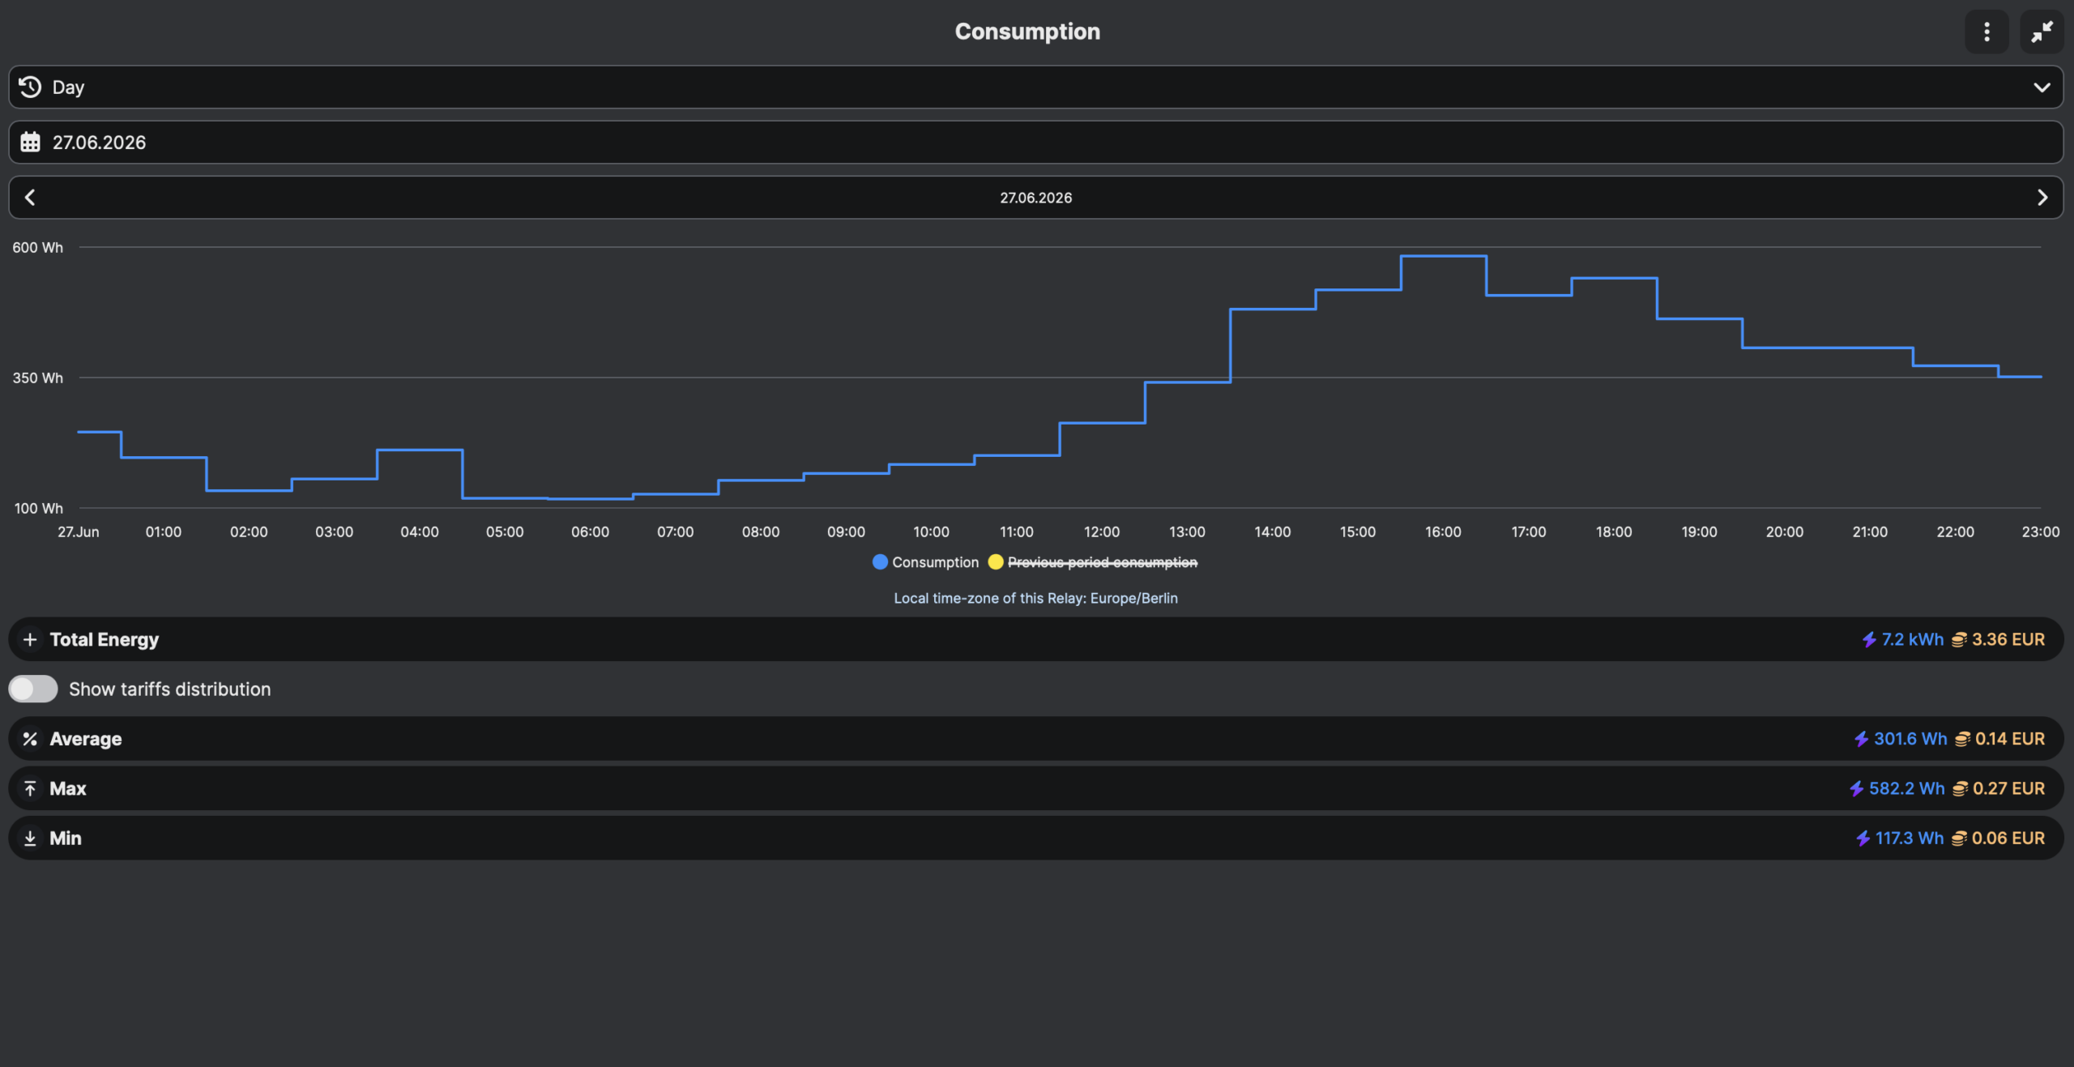Open the Day period selector field
2074x1067 pixels.
(1036, 87)
